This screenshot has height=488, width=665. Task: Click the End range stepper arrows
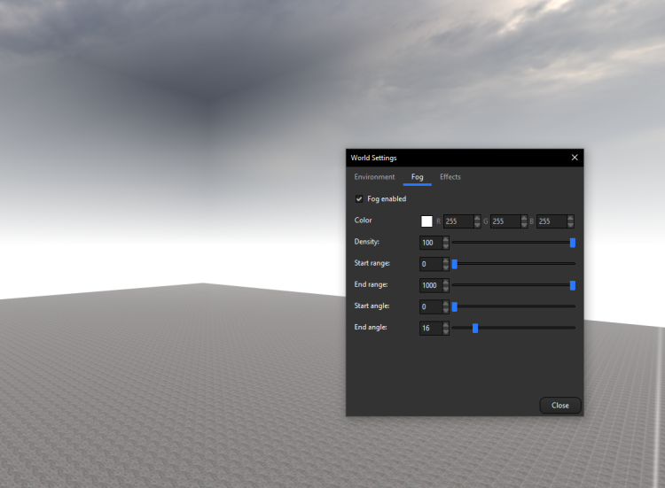click(446, 285)
